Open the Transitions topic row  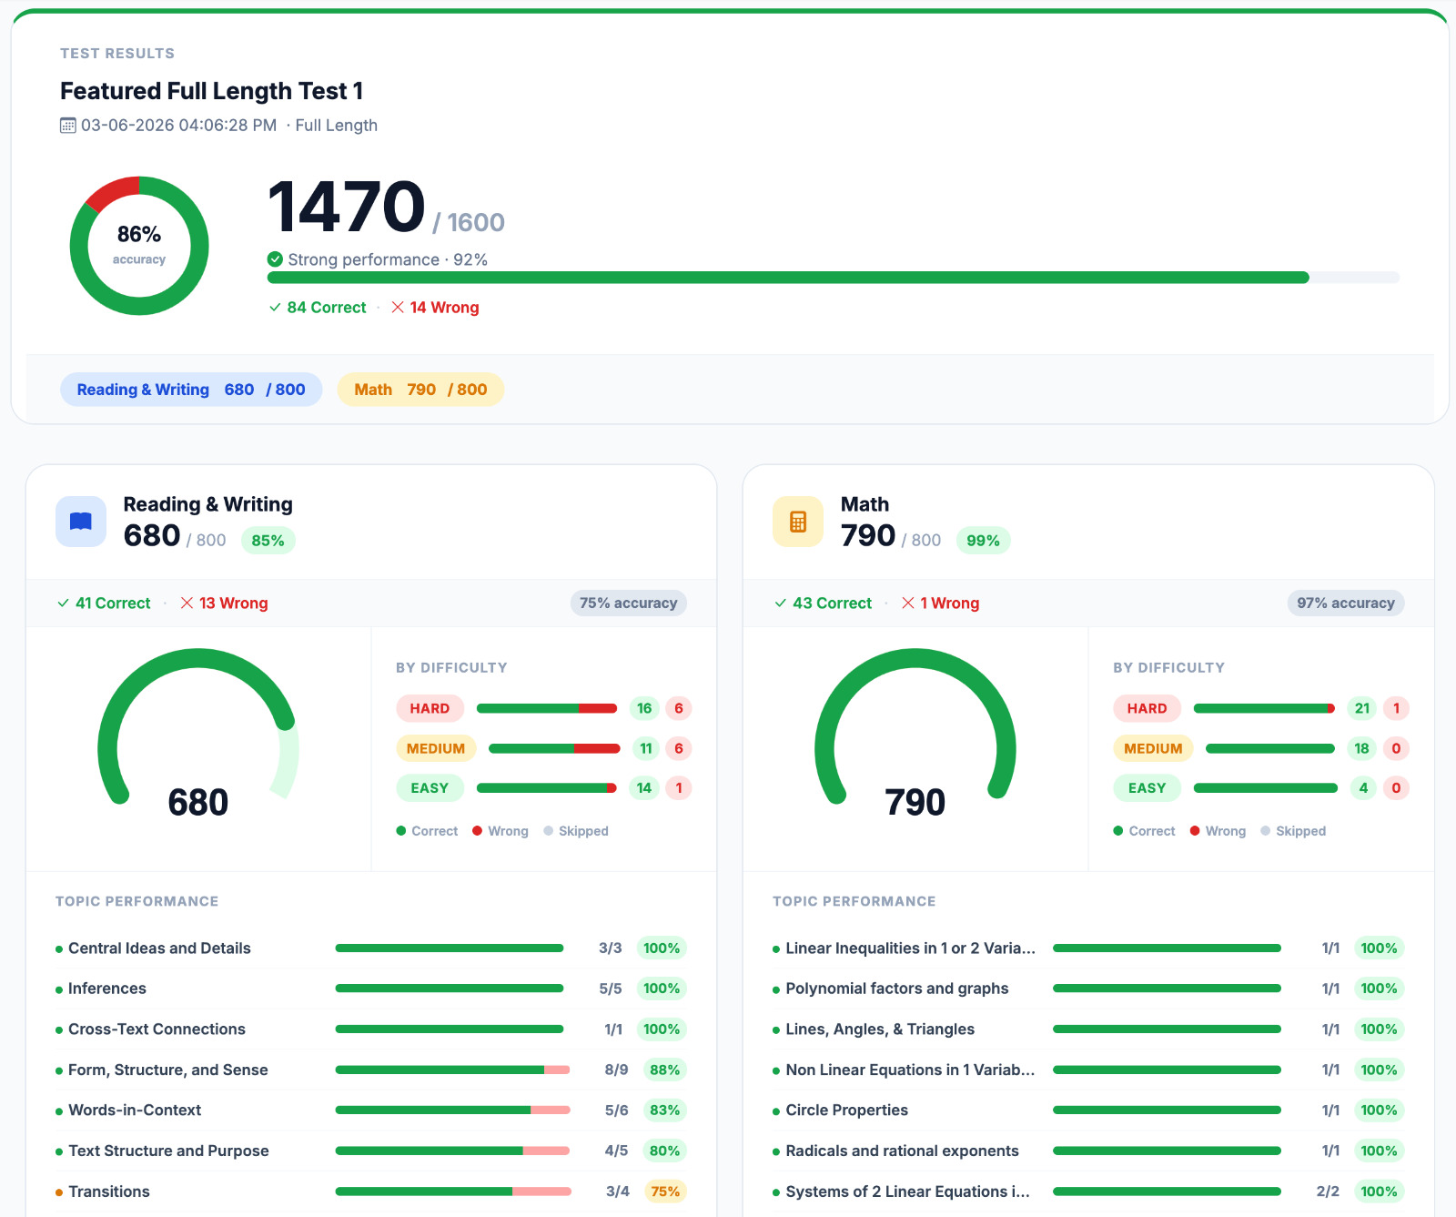(x=371, y=1192)
